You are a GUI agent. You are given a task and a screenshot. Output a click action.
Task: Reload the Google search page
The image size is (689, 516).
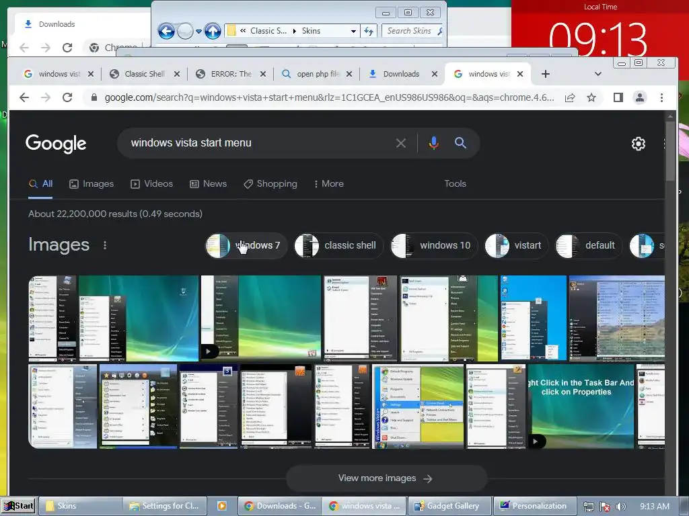pos(67,97)
